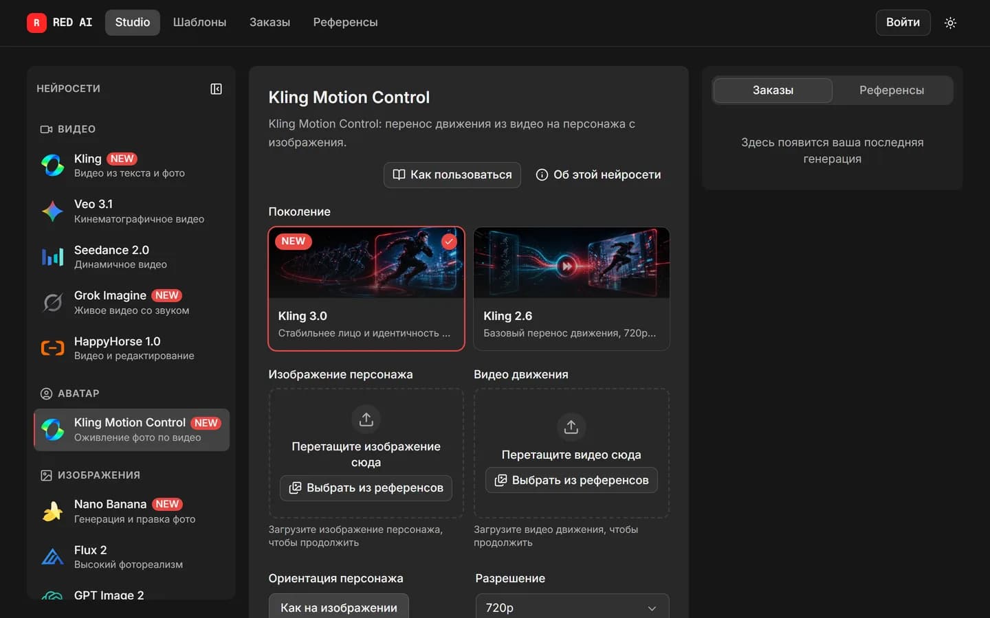Screen dimensions: 990x618
Task: Click the Войти button
Action: 903,23
